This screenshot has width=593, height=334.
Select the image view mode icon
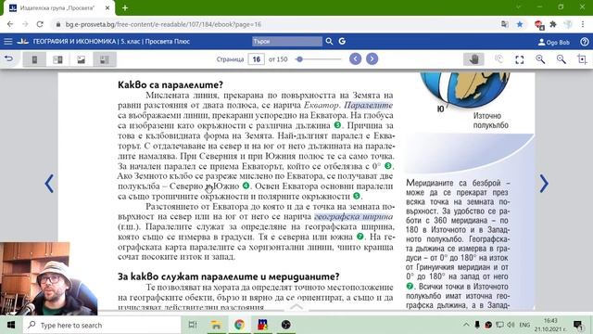click(x=81, y=59)
